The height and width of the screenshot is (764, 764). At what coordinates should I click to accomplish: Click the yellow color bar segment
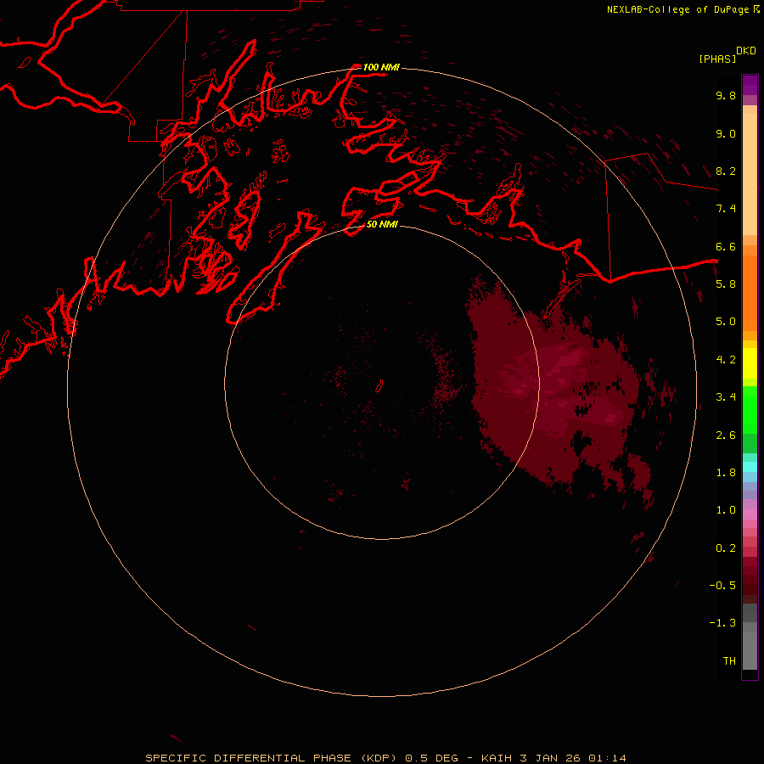[x=750, y=363]
